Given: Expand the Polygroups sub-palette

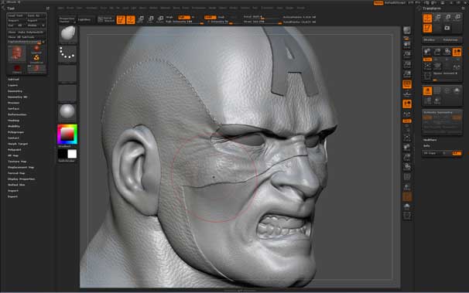Looking at the screenshot, I should (15, 132).
